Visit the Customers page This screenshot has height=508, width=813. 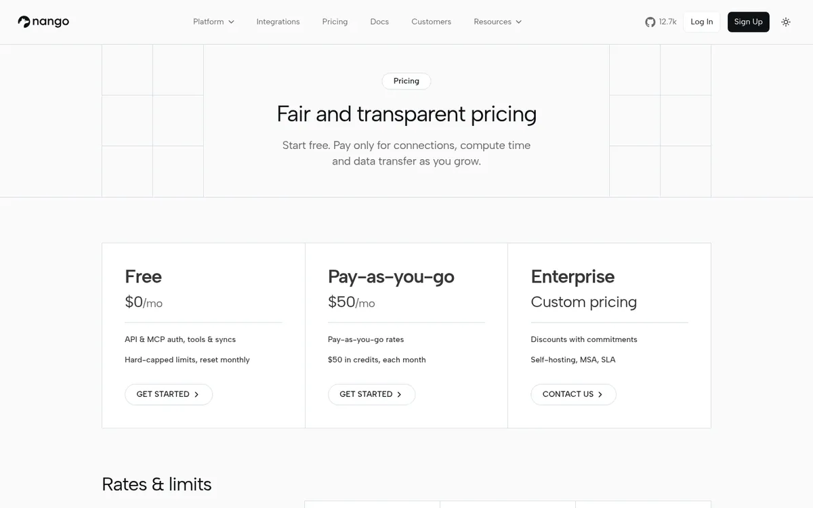tap(431, 22)
